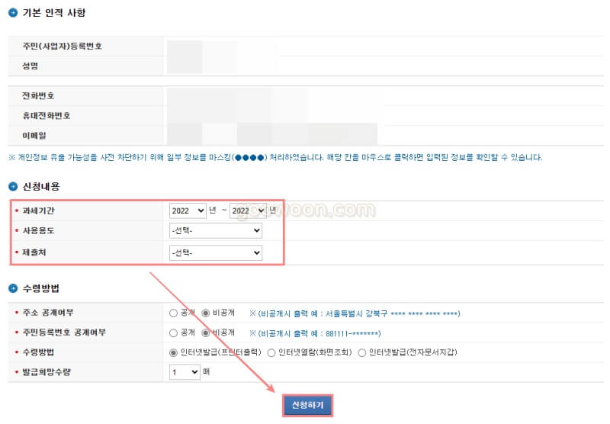Click the 기본 인적 사항 section icon
The height and width of the screenshot is (424, 610).
pyautogui.click(x=13, y=13)
